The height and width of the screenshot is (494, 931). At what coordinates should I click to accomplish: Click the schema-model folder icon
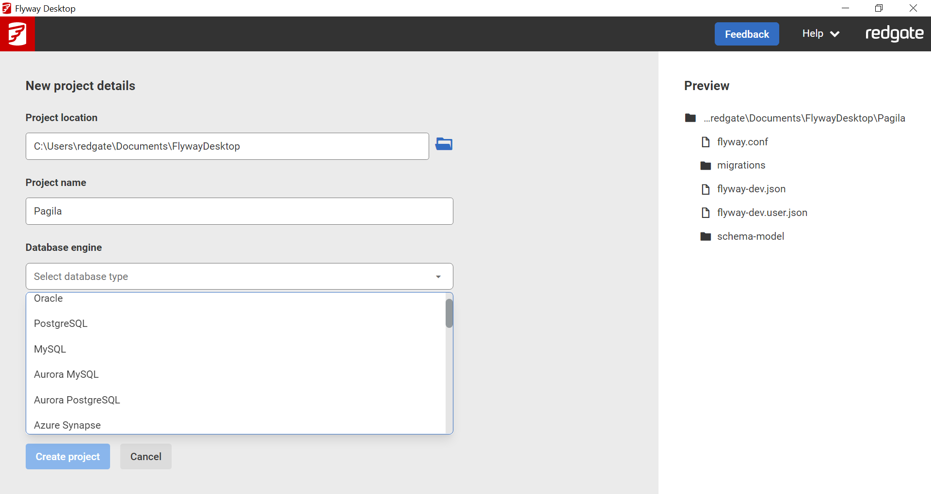pos(706,237)
